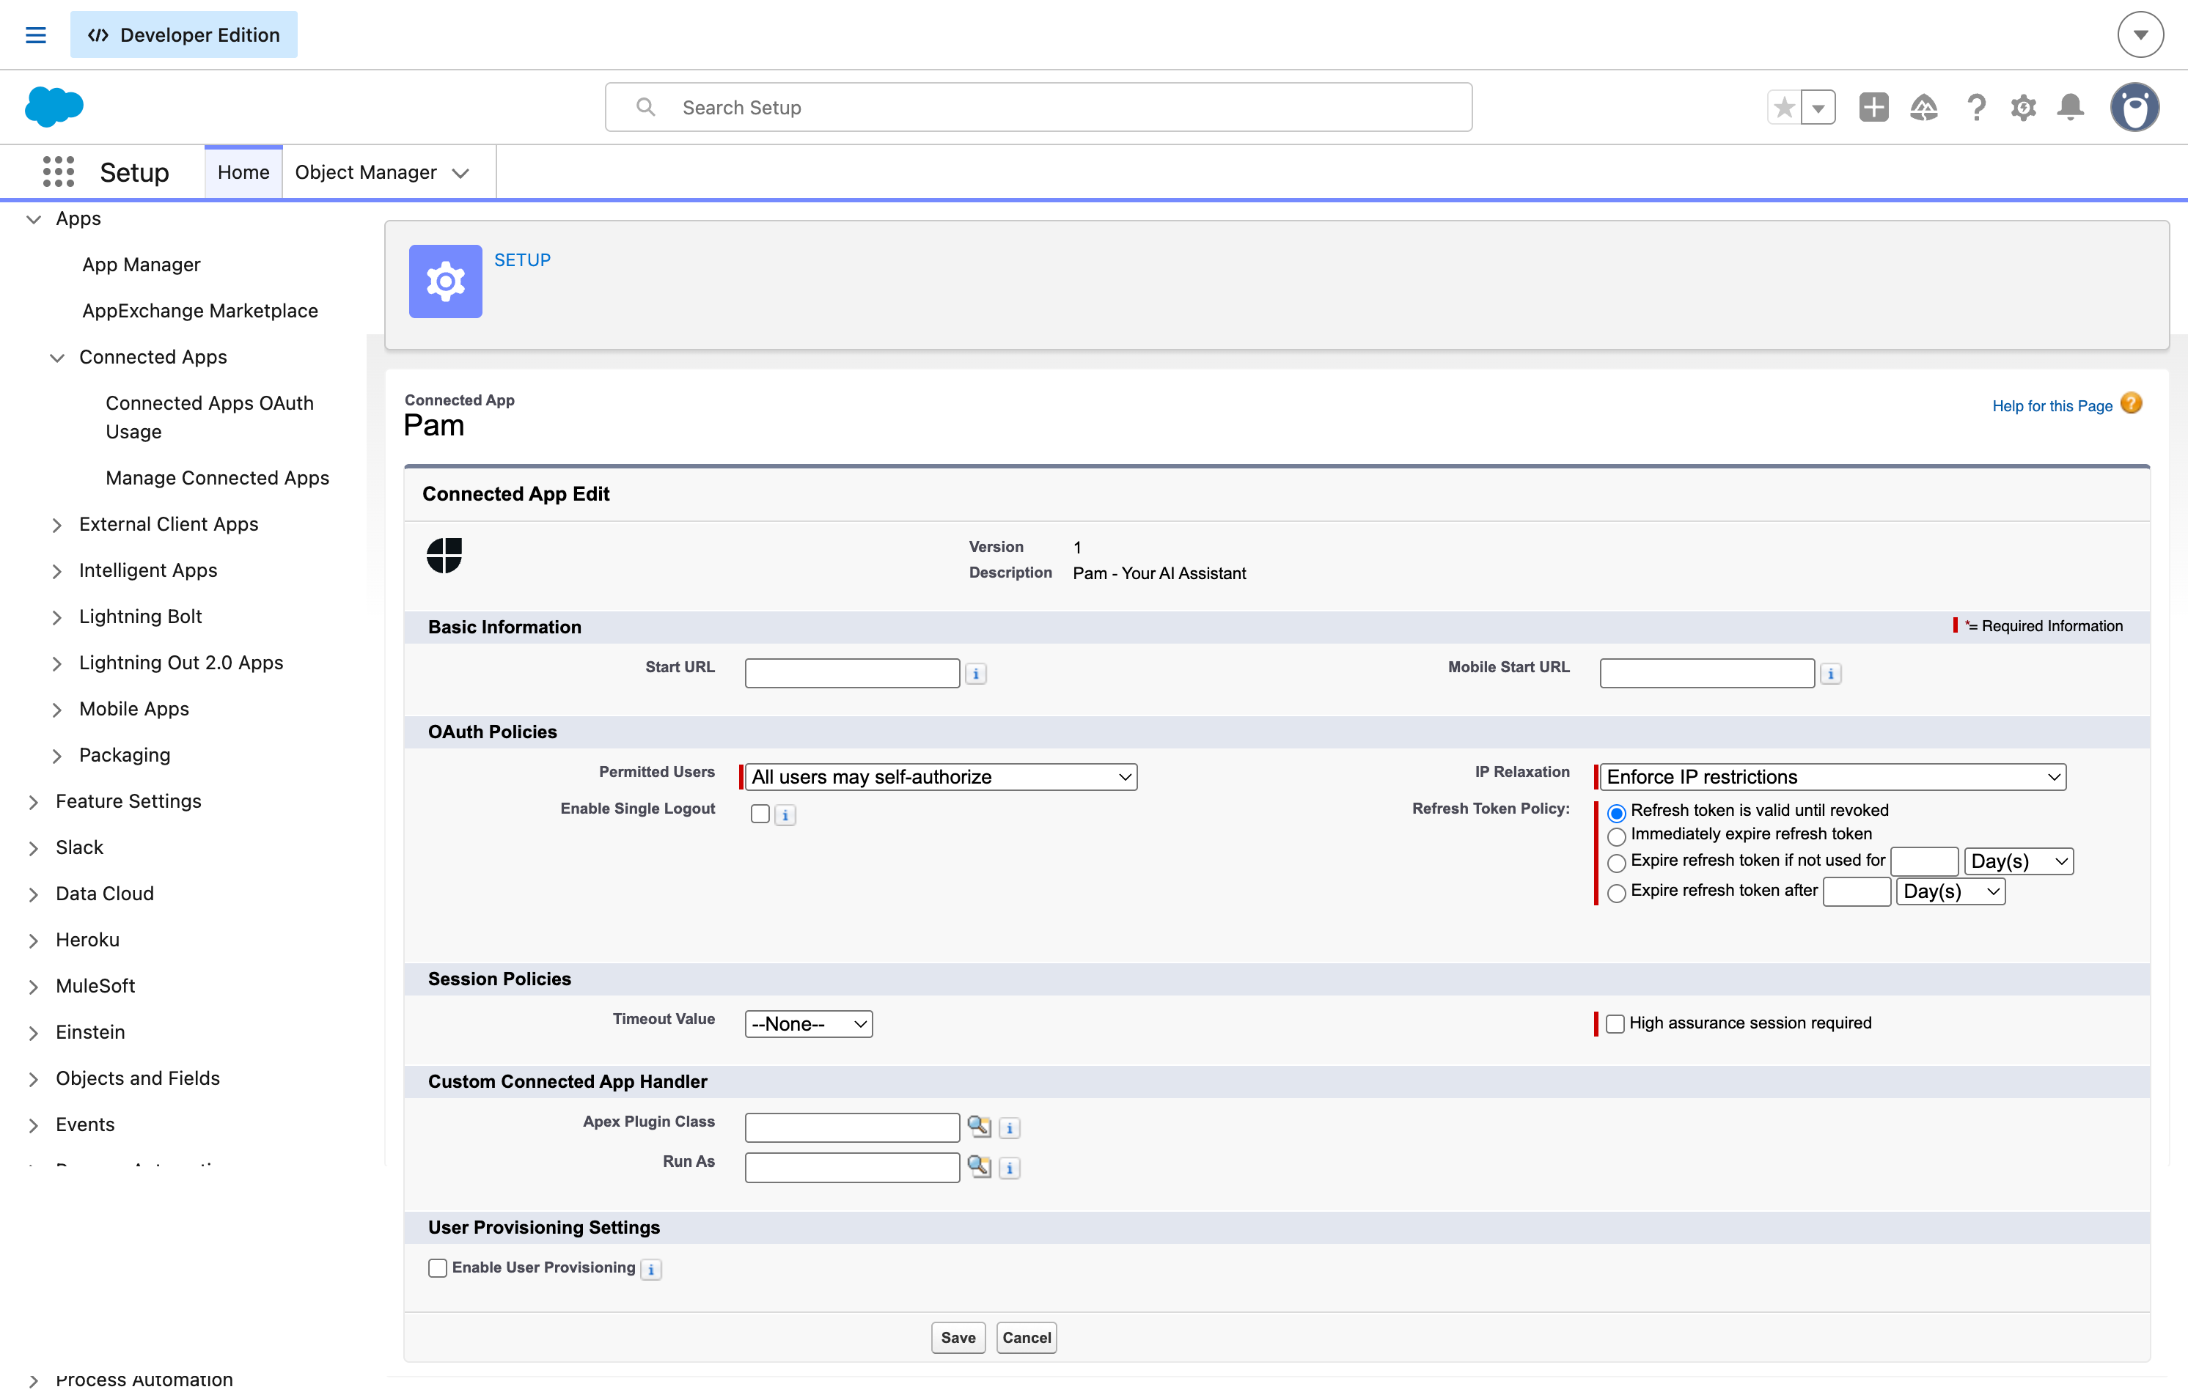Cancel the connected app edit
This screenshot has height=1395, width=2188.
1027,1337
